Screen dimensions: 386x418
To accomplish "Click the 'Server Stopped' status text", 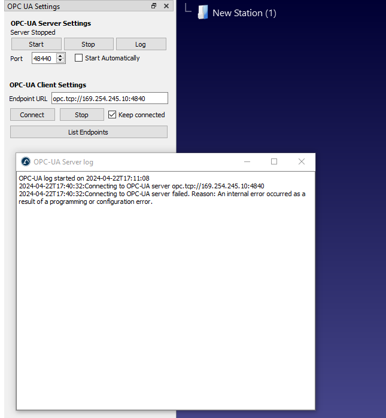I will [x=33, y=32].
